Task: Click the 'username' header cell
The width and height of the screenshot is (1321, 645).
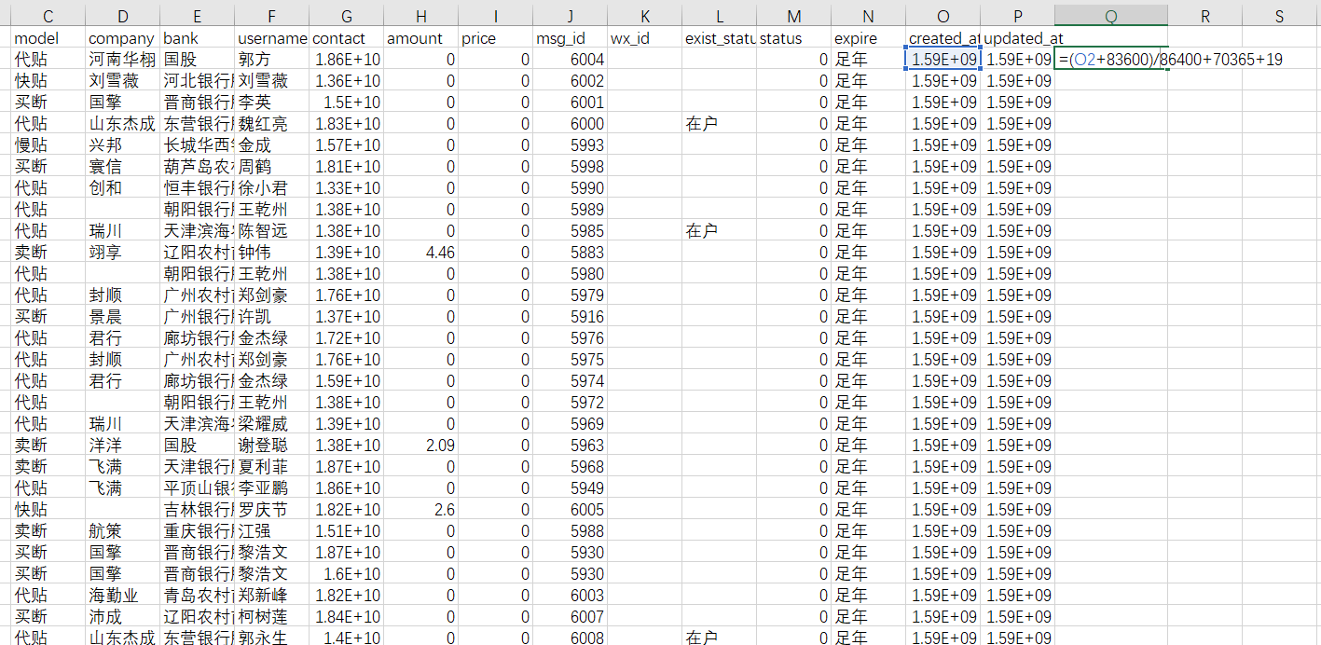Action: pyautogui.click(x=272, y=38)
